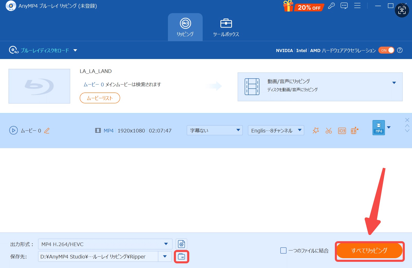Viewport: 412px width, 268px height.
Task: Switch to the リッピング tab
Action: coord(185,27)
